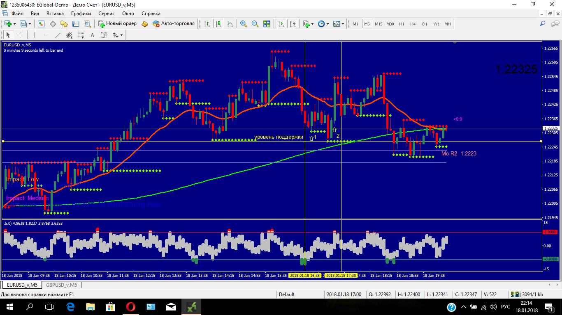The width and height of the screenshot is (562, 315).
Task: Toggle the Авто-торговля button
Action: coord(174,24)
